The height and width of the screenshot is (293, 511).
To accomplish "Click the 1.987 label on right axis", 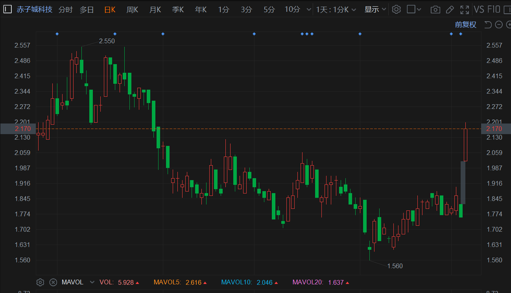I will pyautogui.click(x=494, y=168).
